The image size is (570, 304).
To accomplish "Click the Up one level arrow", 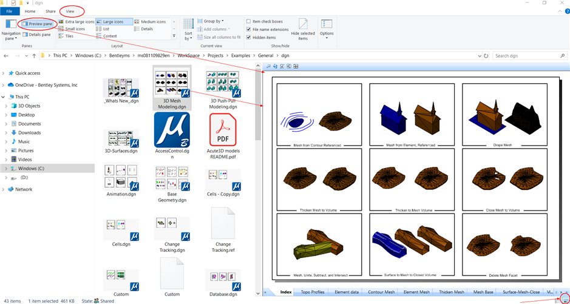I will [34, 56].
